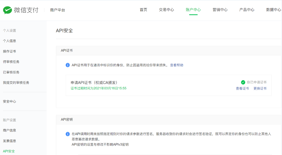The image size is (282, 155).
Task: Click the blue info icon in API证书 section
Action: coord(68,65)
